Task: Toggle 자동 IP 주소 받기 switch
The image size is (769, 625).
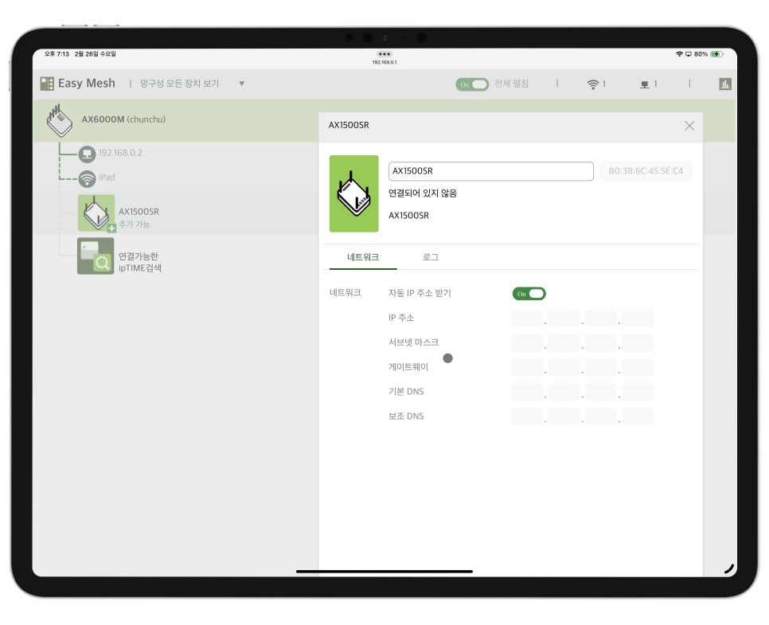Action: coord(529,294)
